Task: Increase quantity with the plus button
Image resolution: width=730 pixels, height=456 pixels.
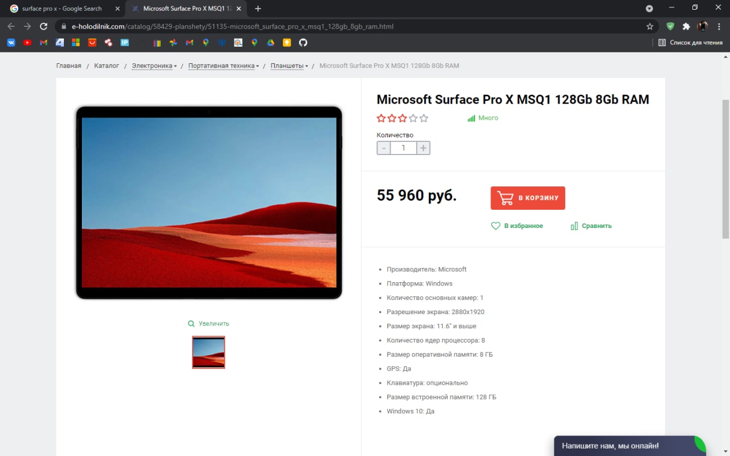Action: coord(423,148)
